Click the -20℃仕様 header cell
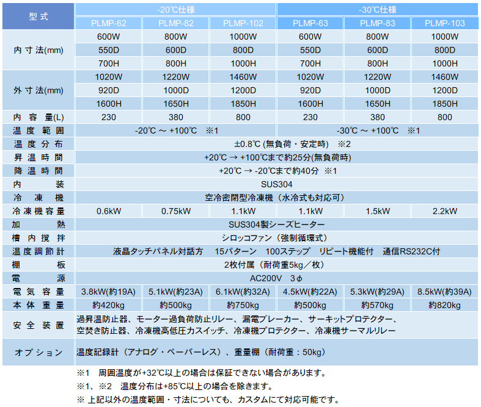This screenshot has height=407, width=481. coord(175,9)
